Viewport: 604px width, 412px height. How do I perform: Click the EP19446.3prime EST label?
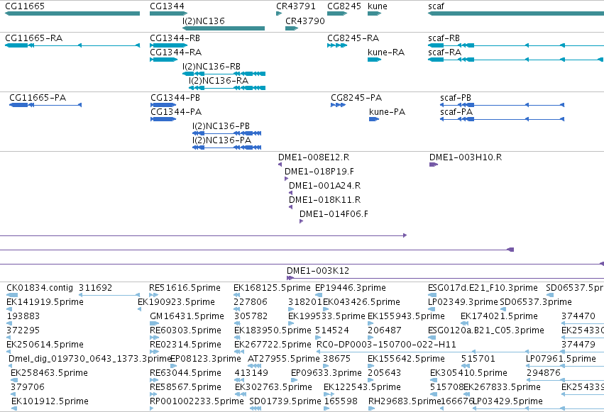[350, 288]
